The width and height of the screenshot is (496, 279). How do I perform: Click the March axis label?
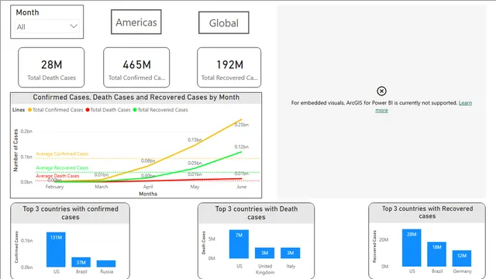102,187
